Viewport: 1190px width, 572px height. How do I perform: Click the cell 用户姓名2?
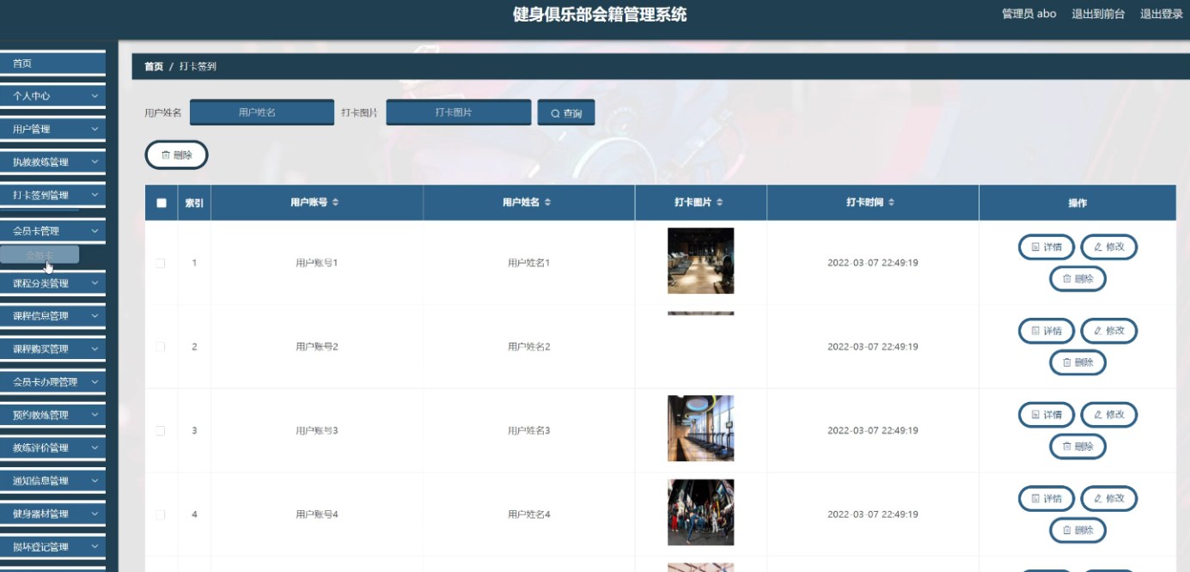[x=529, y=347]
